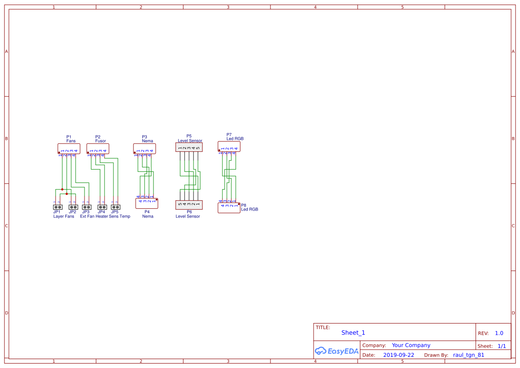Select the P1 Fans connector component
Viewport: 520px width, 368px height.
[x=69, y=149]
